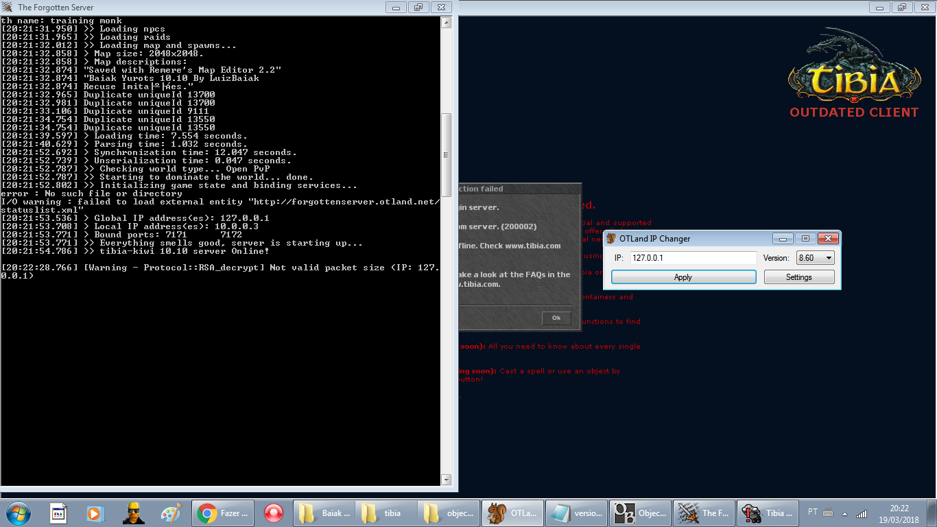Click console line 'Local IP address(es): 10.0.0.3'

[130, 226]
